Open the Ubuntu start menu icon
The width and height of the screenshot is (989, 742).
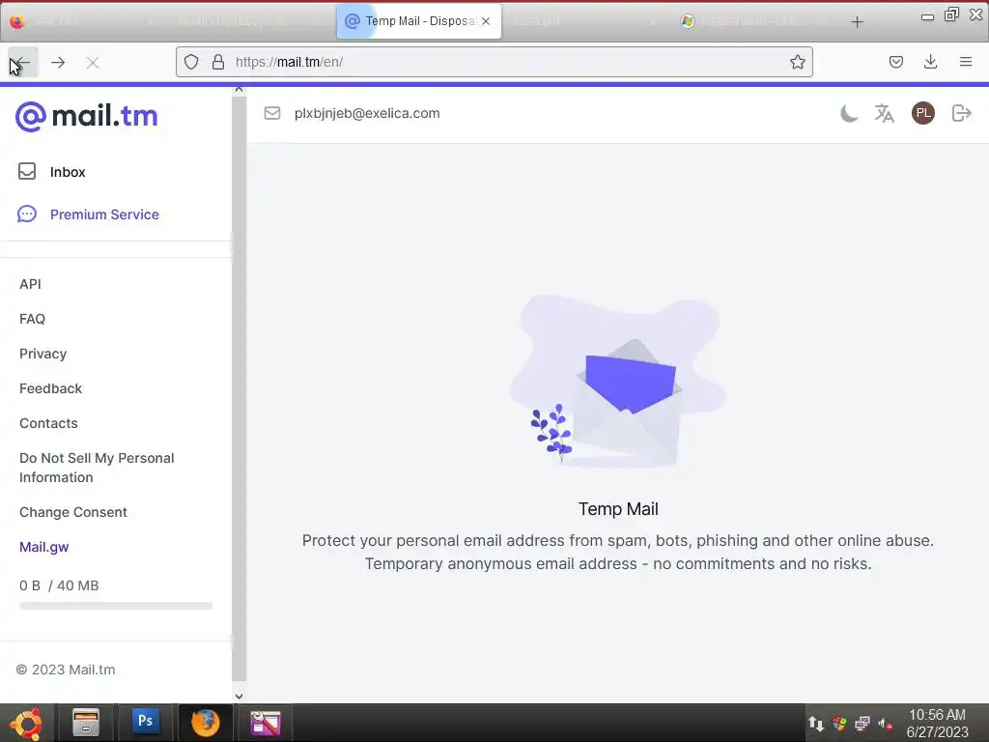(x=26, y=723)
